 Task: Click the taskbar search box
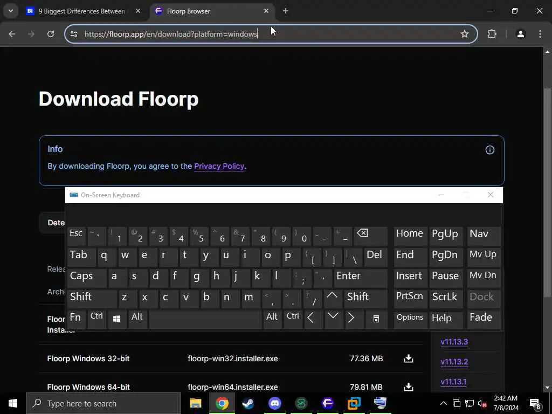coord(103,403)
